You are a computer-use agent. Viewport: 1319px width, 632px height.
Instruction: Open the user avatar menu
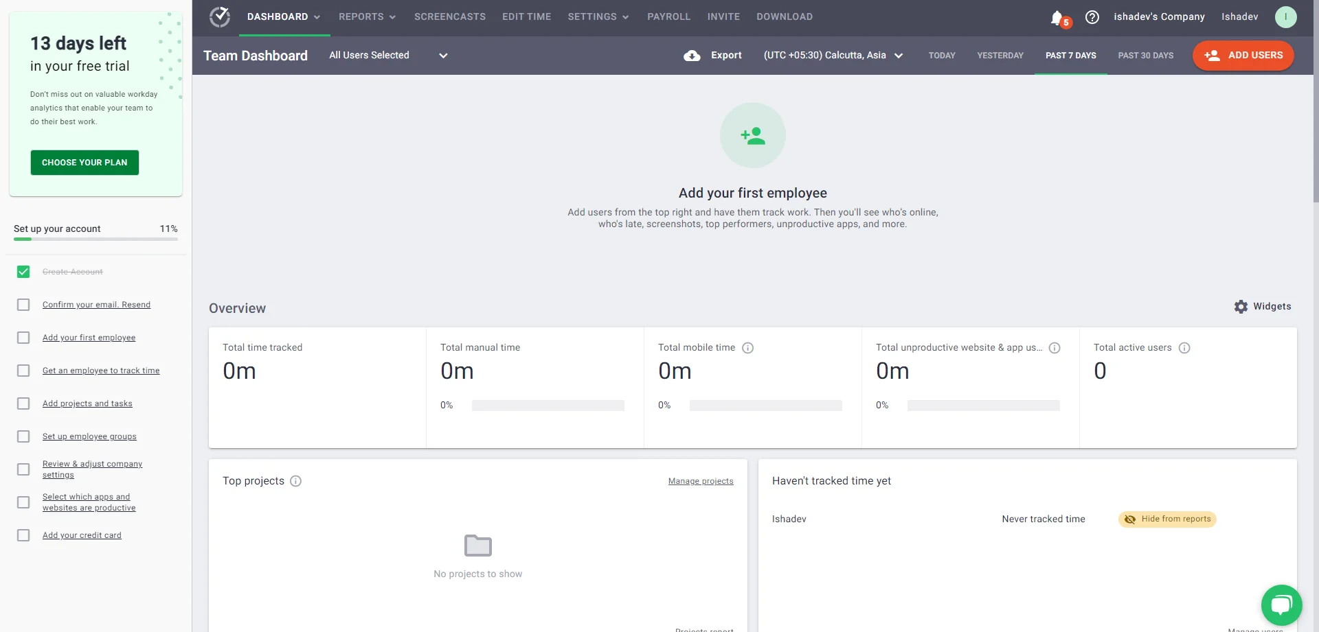(1285, 16)
